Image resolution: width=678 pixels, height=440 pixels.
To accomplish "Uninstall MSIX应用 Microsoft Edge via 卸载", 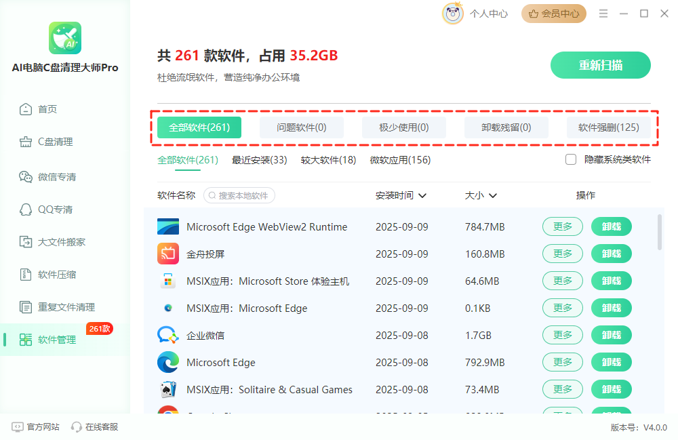I will (x=612, y=308).
